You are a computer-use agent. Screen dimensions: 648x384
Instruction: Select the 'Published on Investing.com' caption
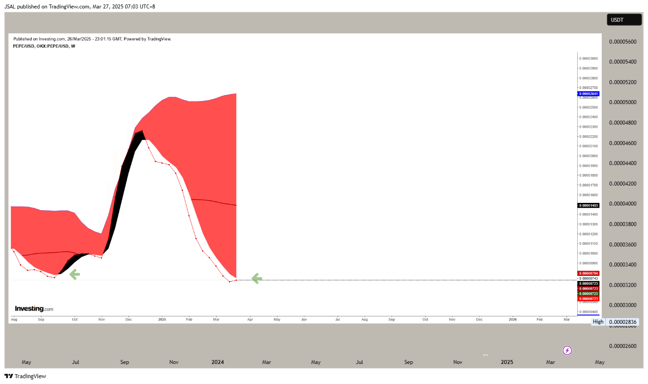click(92, 39)
